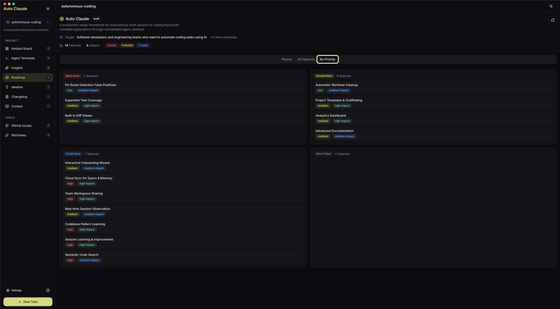
Task: Open the Changelog page
Action: [x=28, y=97]
